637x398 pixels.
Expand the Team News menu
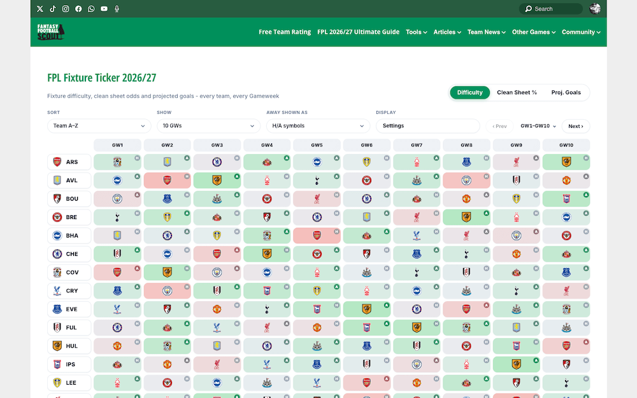(x=486, y=32)
